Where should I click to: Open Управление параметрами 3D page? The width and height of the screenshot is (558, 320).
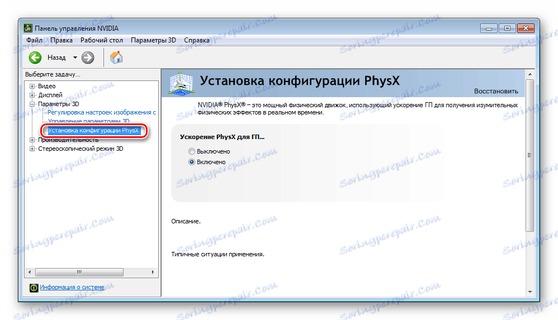[x=88, y=121]
